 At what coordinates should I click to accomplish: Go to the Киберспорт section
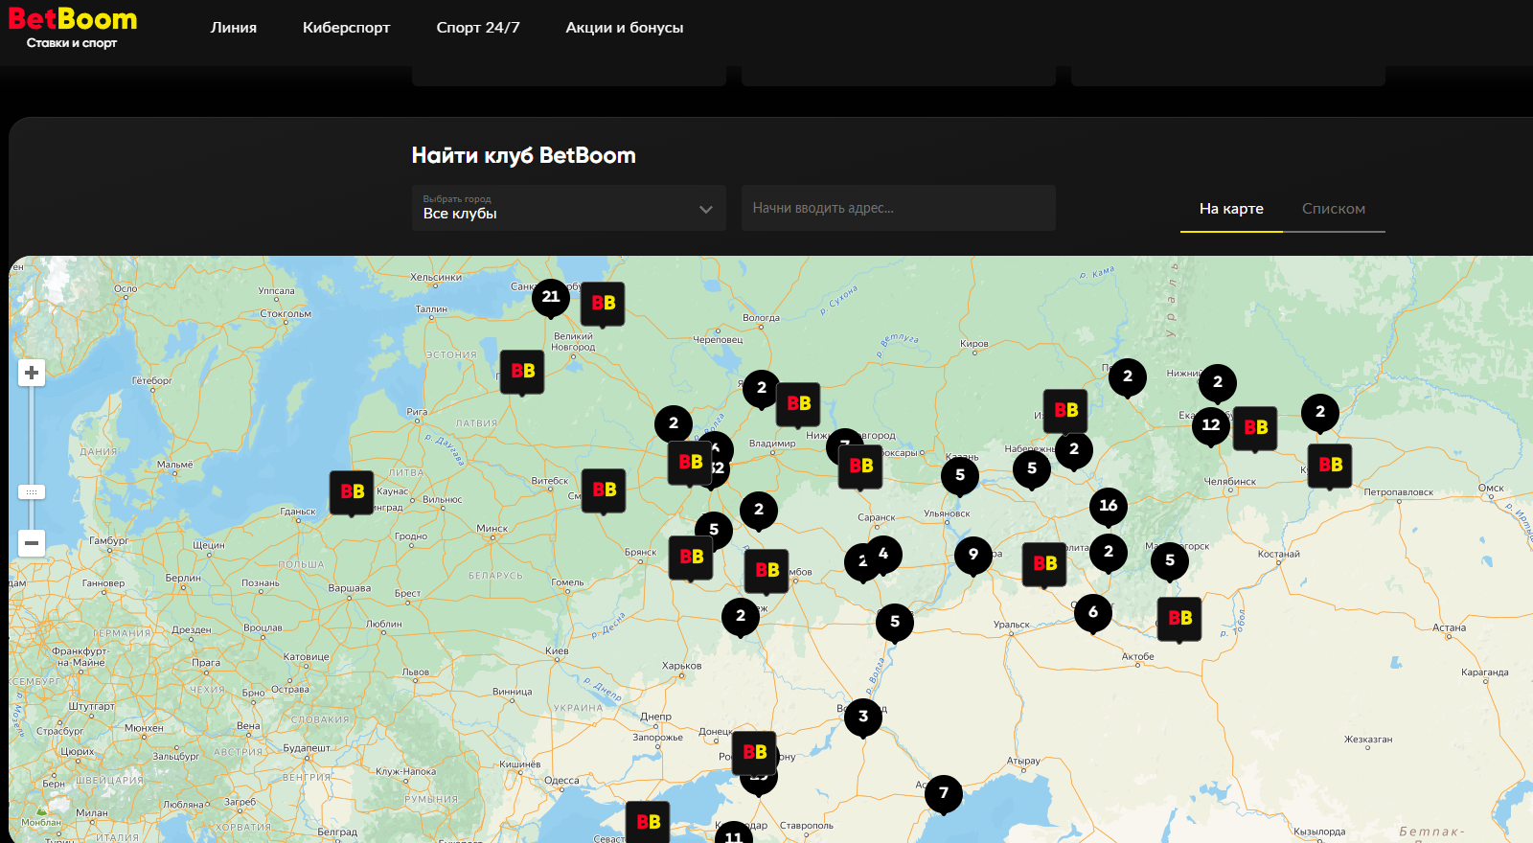[346, 28]
